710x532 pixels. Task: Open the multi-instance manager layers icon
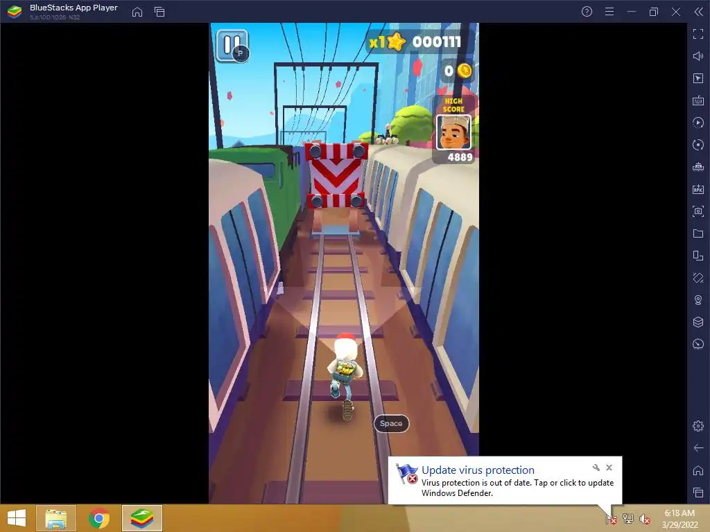[698, 322]
